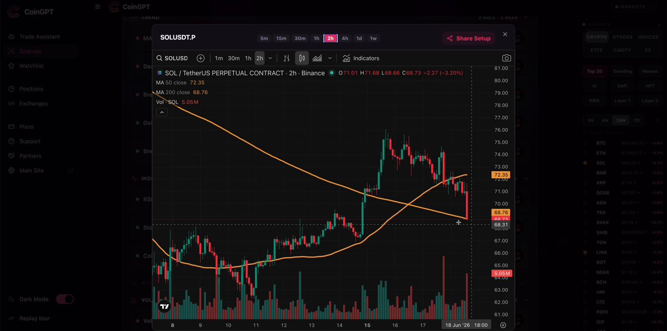Toggle the star next to SOL in Markets
The image size is (667, 331).
click(586, 163)
